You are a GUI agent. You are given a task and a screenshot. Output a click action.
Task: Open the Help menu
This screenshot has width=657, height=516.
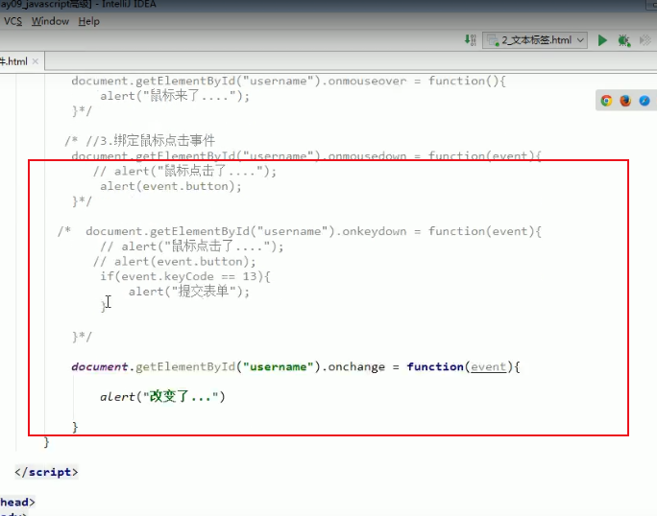88,21
